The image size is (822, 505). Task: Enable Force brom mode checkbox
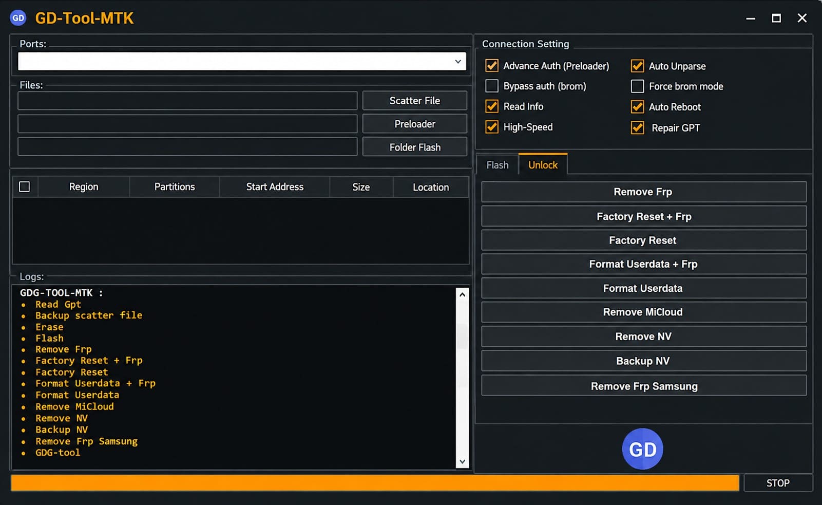tap(637, 86)
